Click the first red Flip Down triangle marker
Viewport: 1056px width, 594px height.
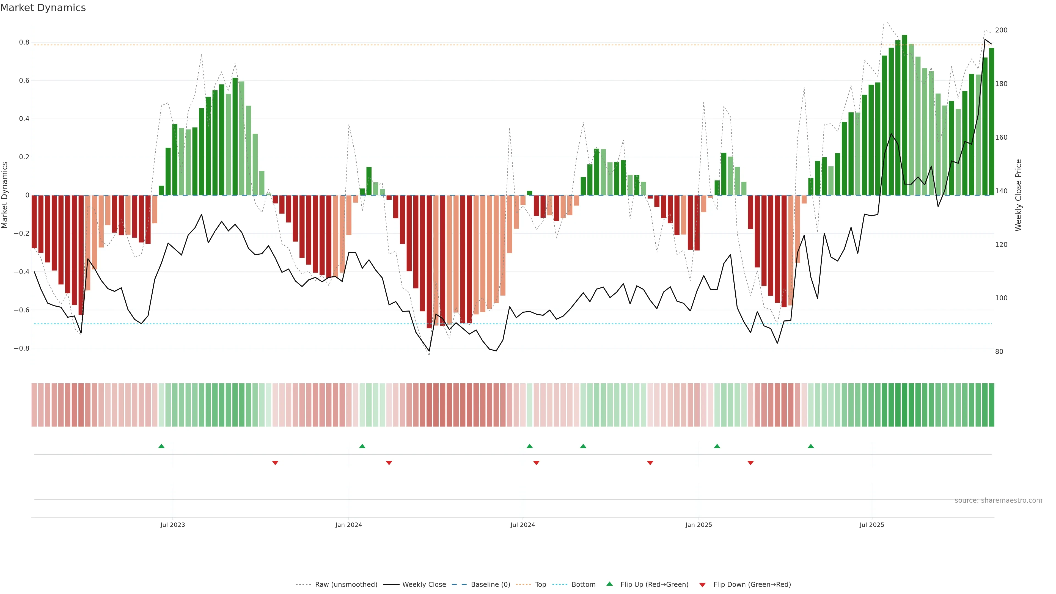[x=275, y=463]
